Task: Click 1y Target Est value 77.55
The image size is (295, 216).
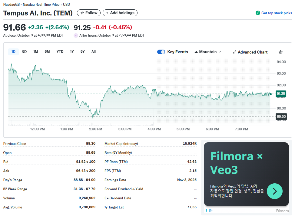Action: coord(192,207)
